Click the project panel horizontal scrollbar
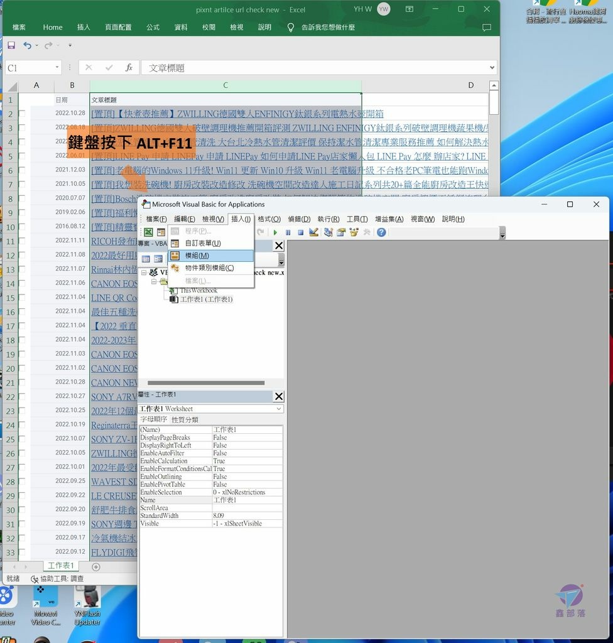 (x=206, y=382)
